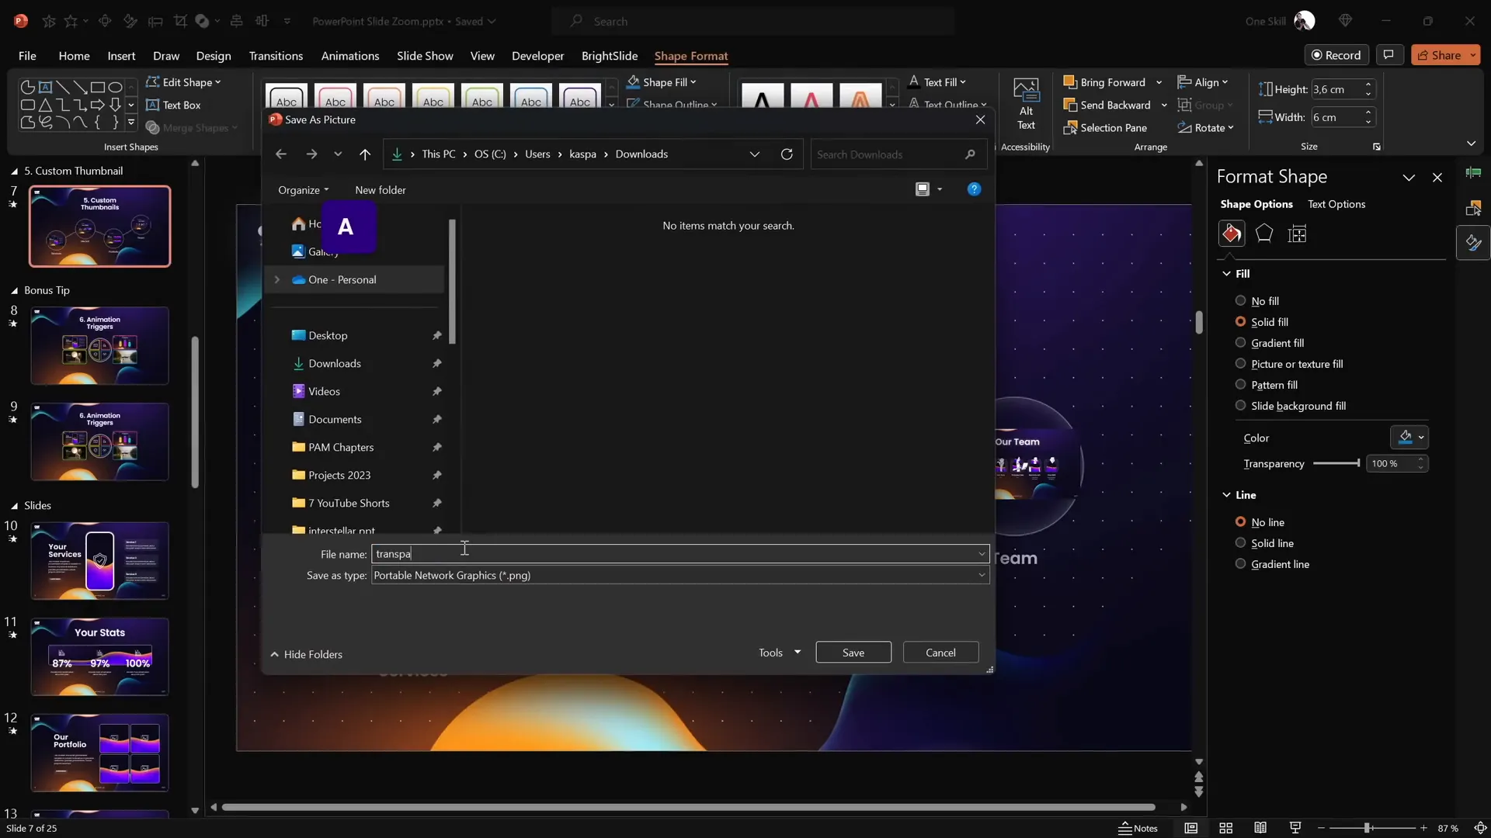Switch to Text Options in Format Shape
Screen dimensions: 1491x838
point(1336,204)
